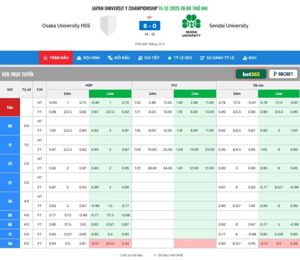Click the Tài xỉu Live column header
300x260 pixels.
[x=279, y=94]
